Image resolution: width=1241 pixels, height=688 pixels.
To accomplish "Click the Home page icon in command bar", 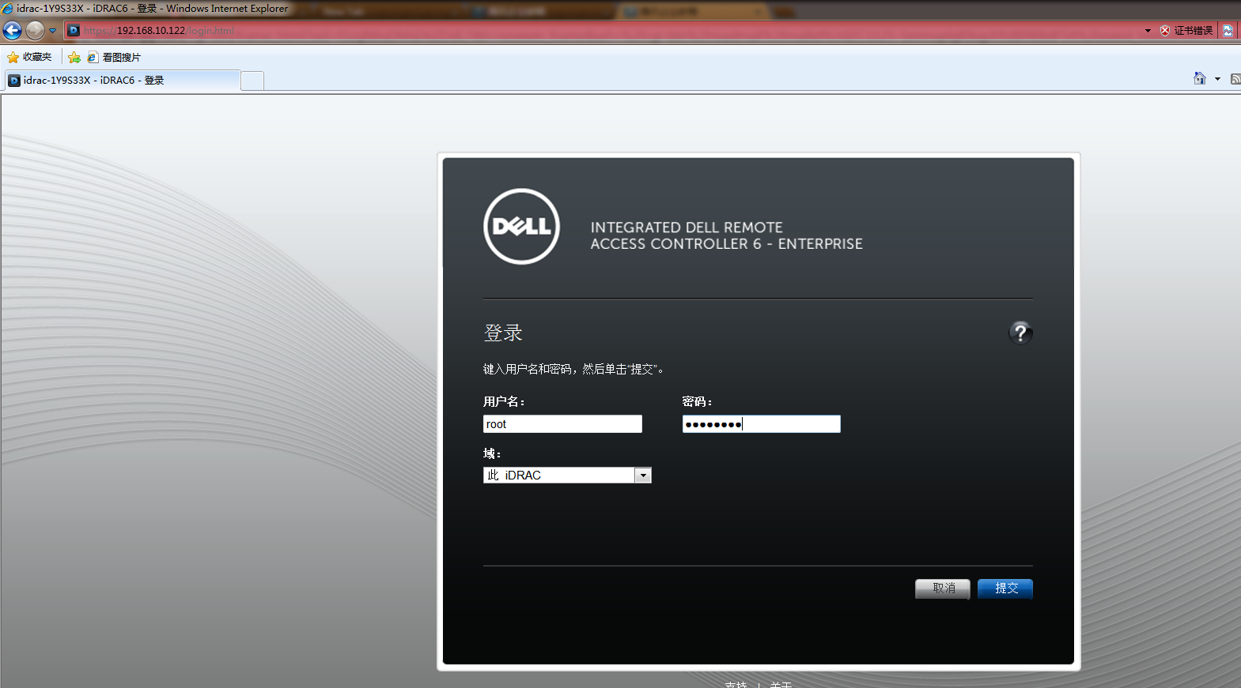I will point(1200,78).
